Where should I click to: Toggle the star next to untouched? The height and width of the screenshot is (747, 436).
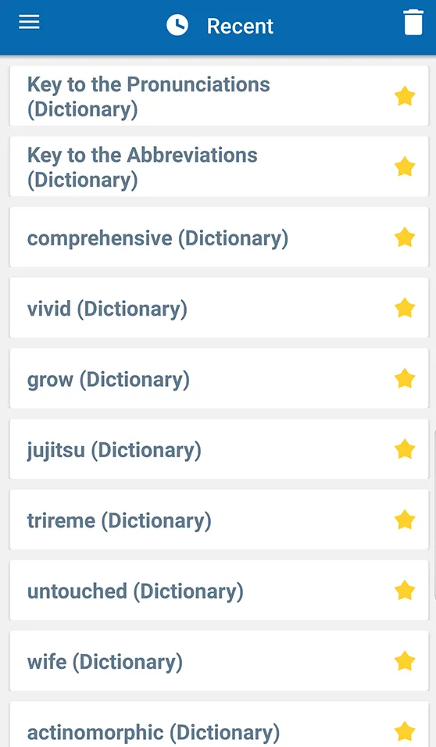coord(405,590)
